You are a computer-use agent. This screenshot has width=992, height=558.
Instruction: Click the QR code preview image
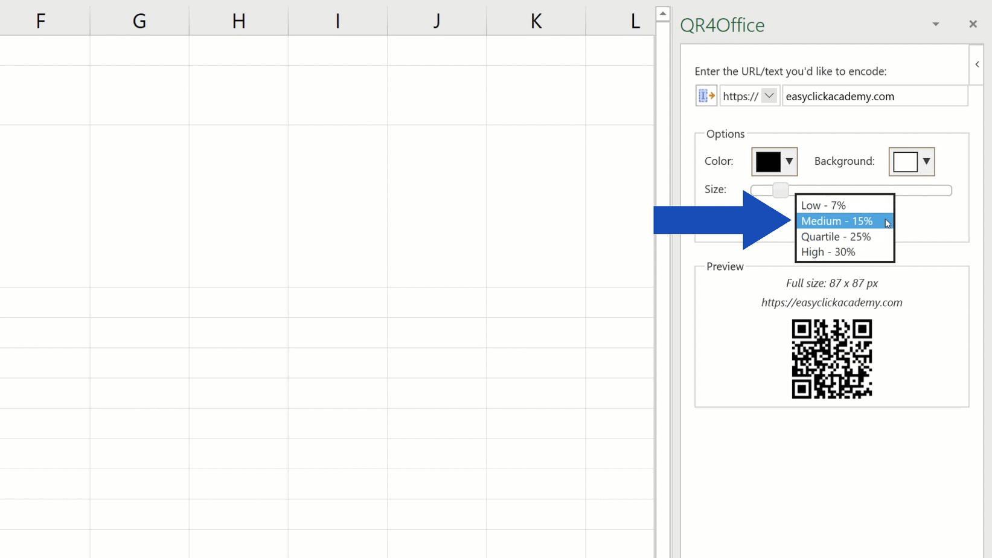[x=831, y=359]
